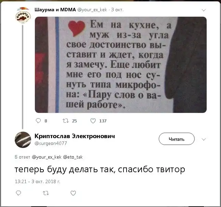Like the tweet with 137 likes
This screenshot has height=207, width=221.
[x=93, y=121]
